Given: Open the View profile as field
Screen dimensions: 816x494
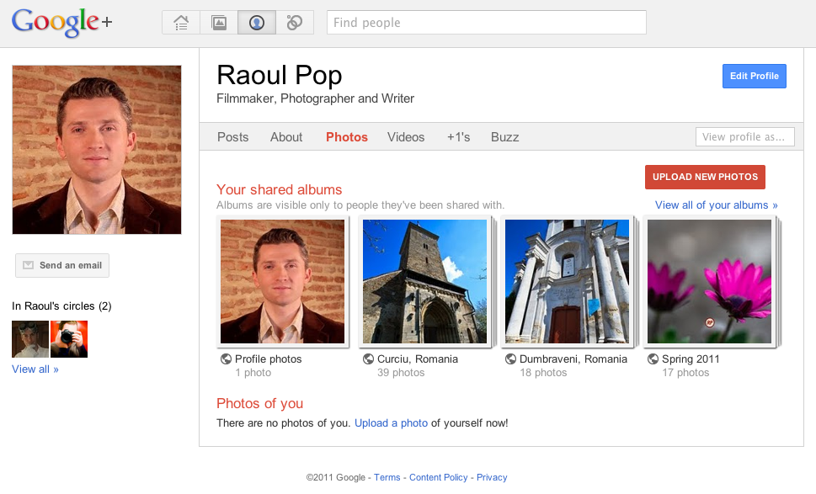Looking at the screenshot, I should (x=744, y=137).
